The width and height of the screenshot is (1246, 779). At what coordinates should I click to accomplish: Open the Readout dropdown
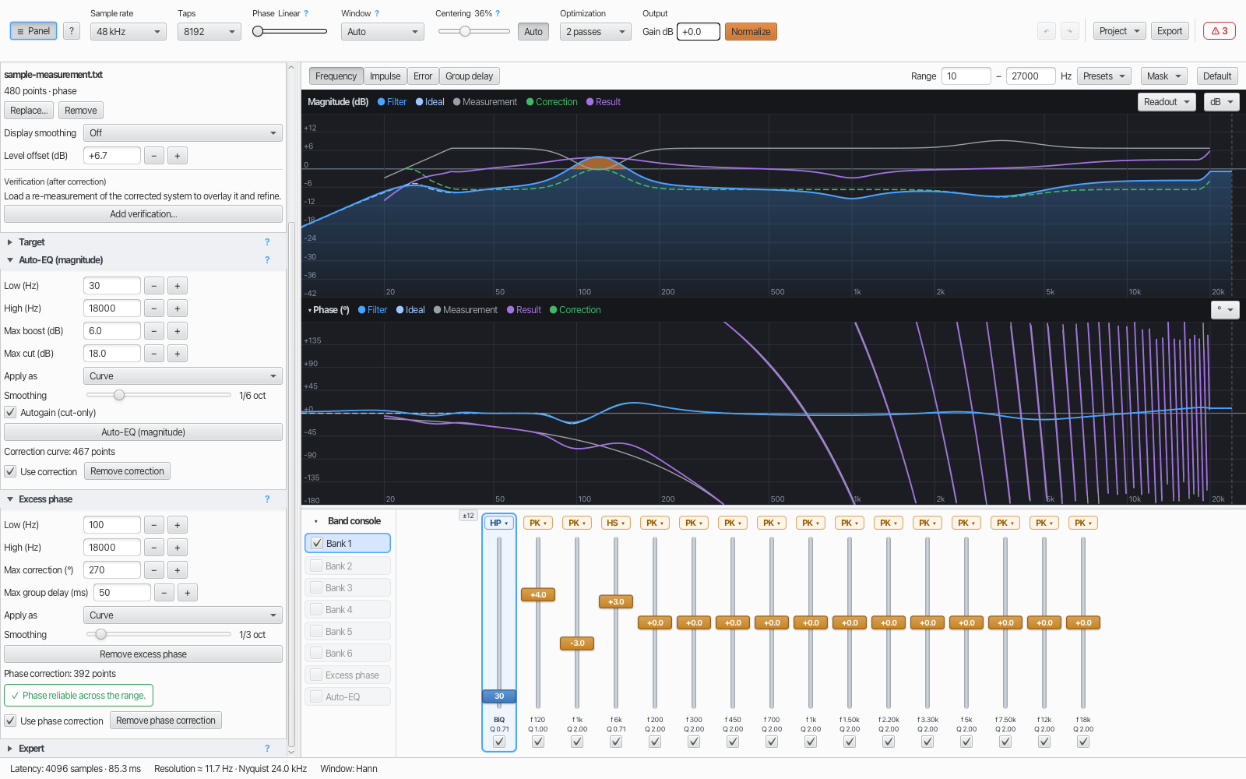[x=1167, y=102]
